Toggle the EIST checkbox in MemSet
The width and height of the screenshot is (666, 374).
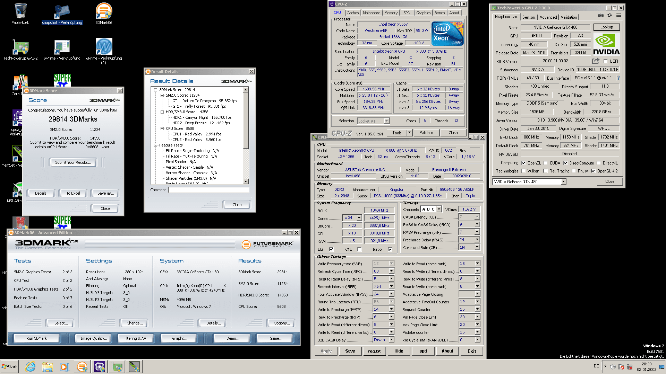click(x=331, y=249)
